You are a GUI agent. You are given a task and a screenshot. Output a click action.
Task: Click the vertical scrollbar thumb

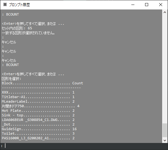pyautogui.click(x=165, y=130)
